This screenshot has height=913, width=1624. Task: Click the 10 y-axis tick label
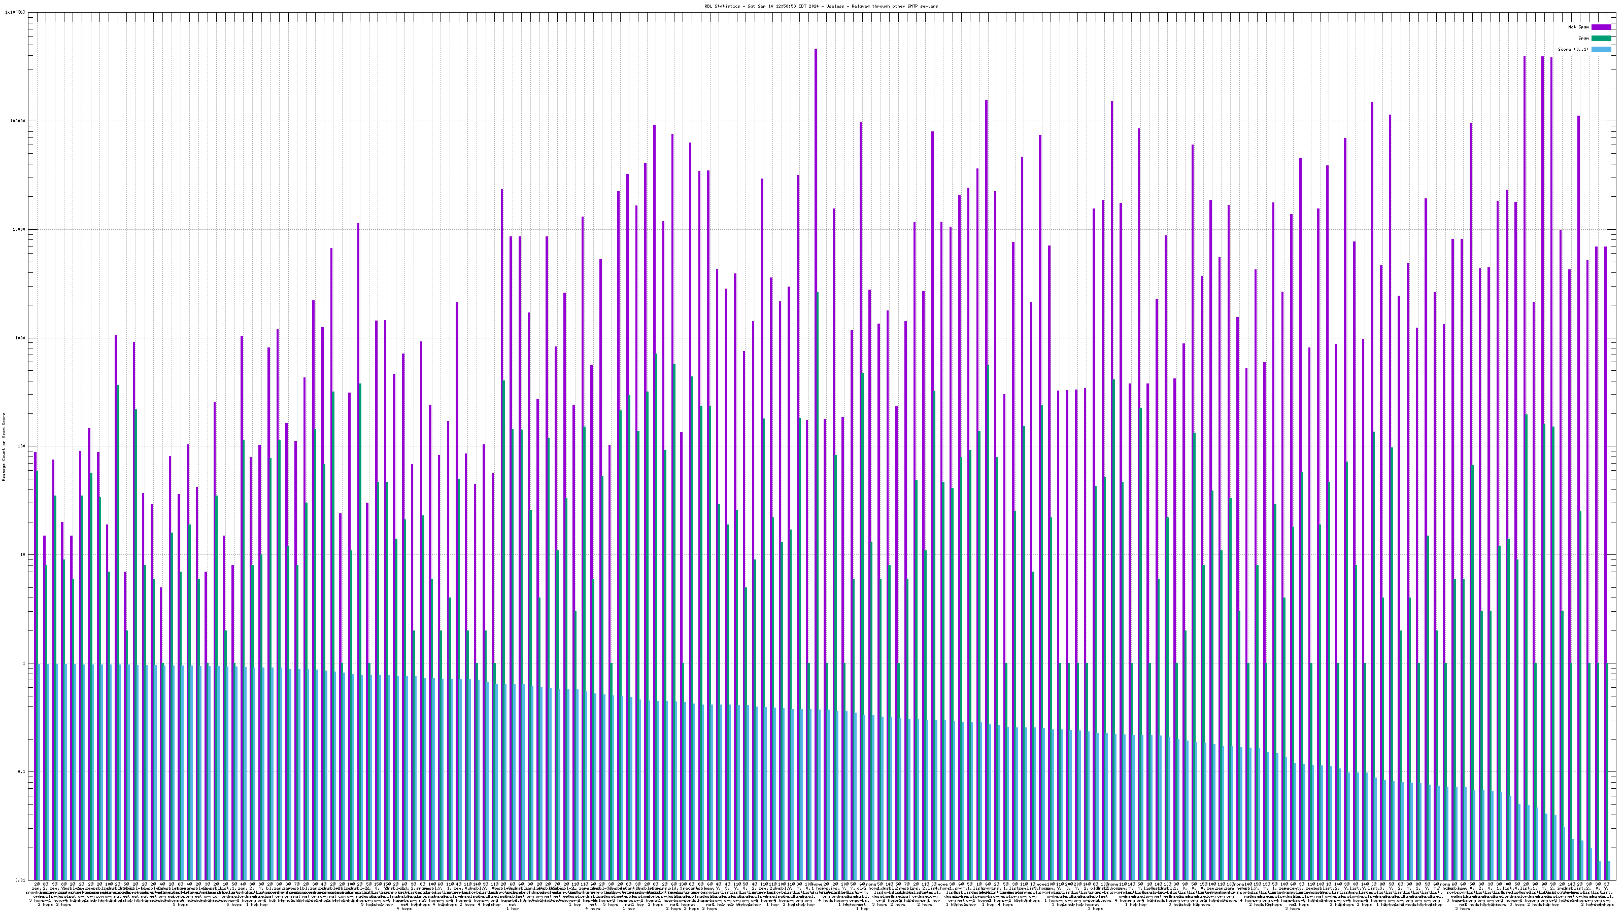pos(23,554)
